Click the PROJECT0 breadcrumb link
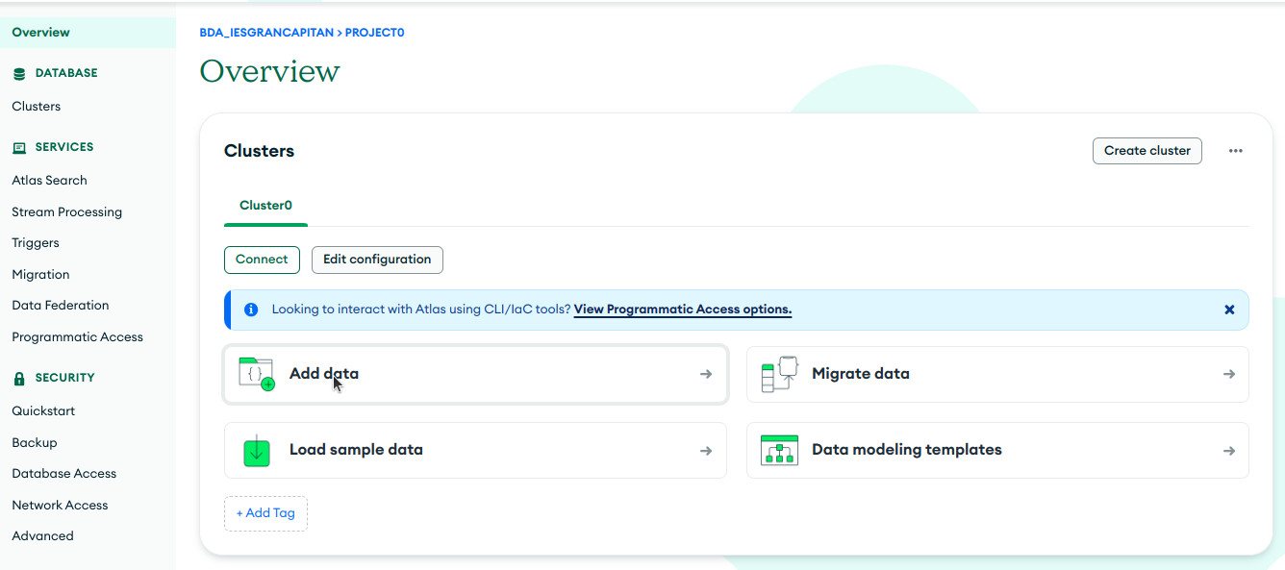Image resolution: width=1285 pixels, height=570 pixels. pos(374,33)
